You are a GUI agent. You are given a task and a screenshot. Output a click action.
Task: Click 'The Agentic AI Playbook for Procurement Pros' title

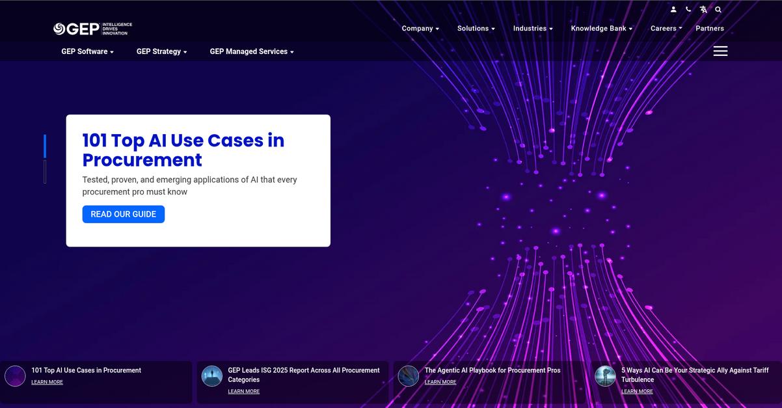click(492, 370)
